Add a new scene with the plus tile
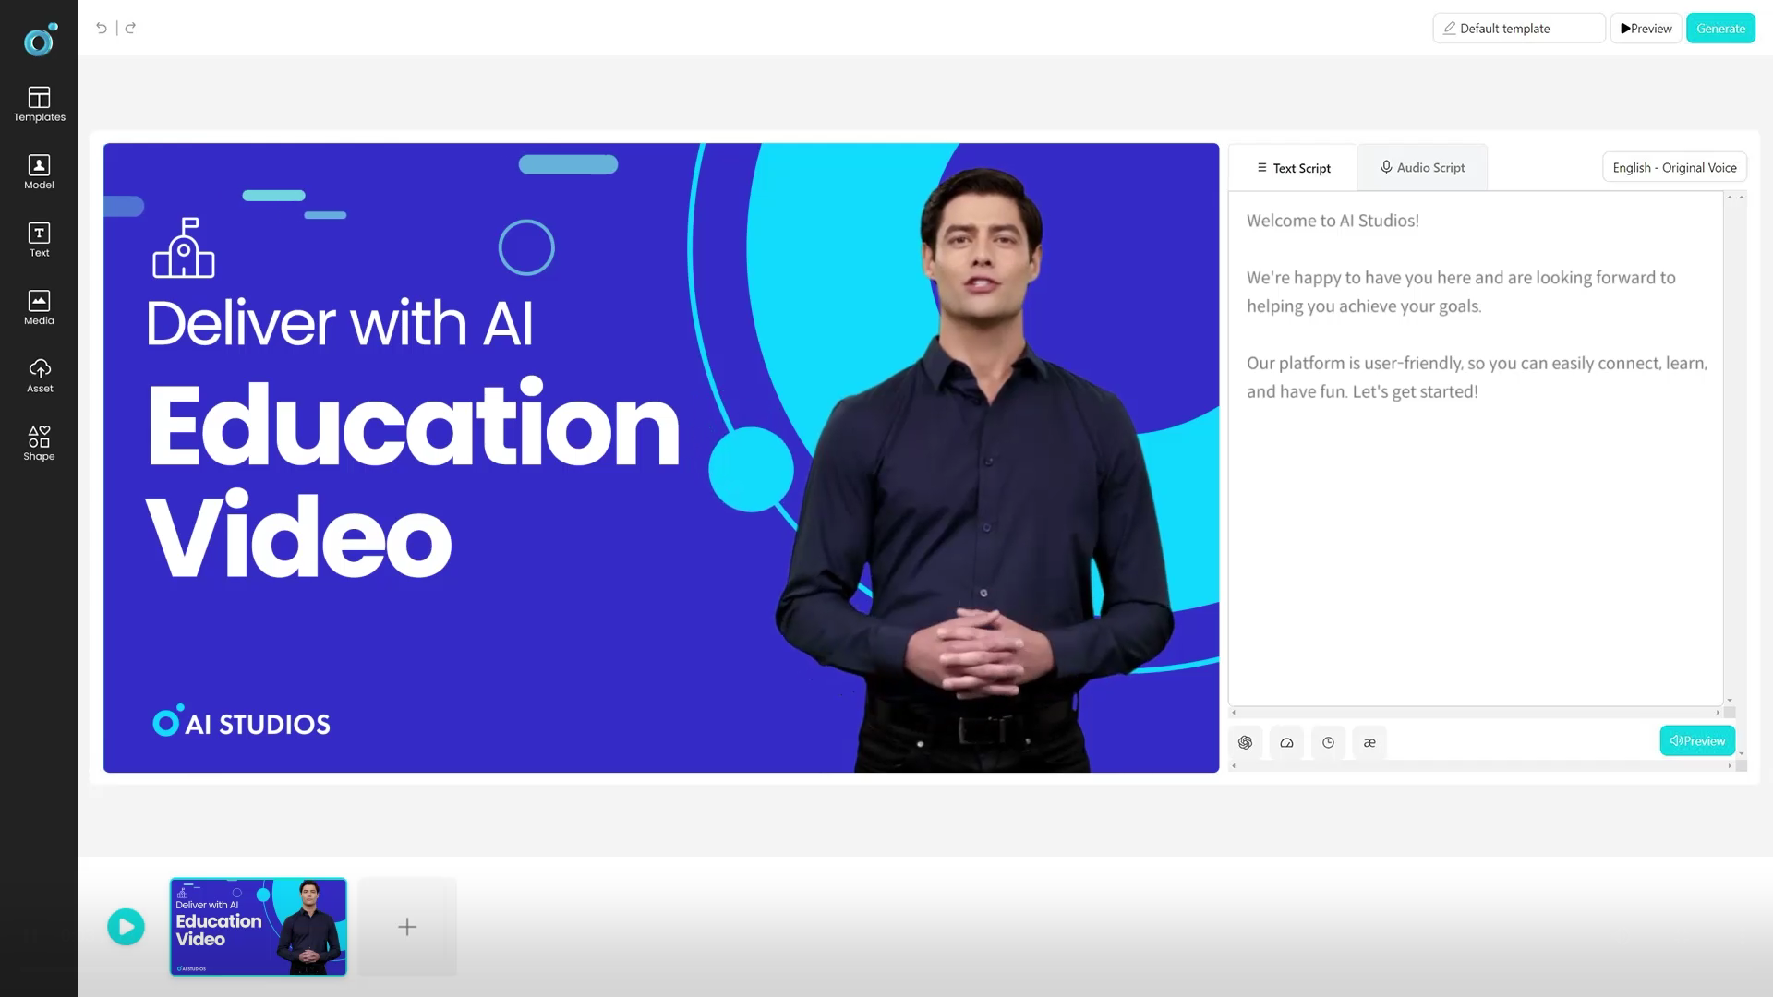Image resolution: width=1773 pixels, height=997 pixels. tap(406, 926)
